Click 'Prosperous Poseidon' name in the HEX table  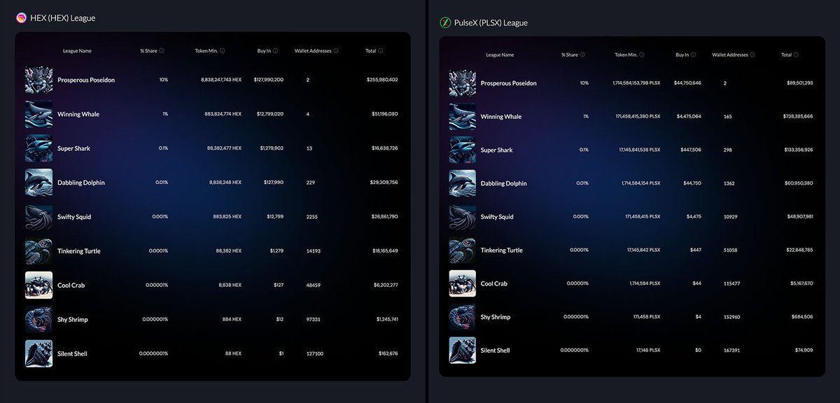[x=86, y=80]
